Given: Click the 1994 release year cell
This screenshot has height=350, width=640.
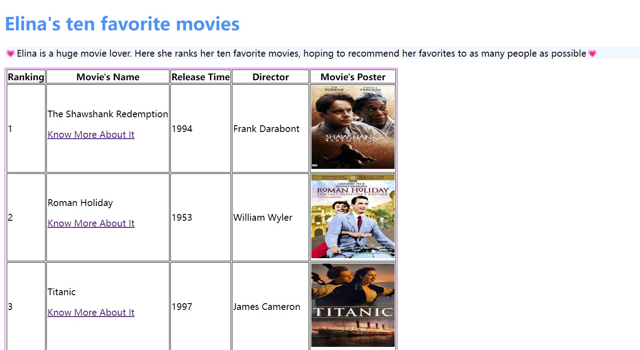Looking at the screenshot, I should pos(201,128).
